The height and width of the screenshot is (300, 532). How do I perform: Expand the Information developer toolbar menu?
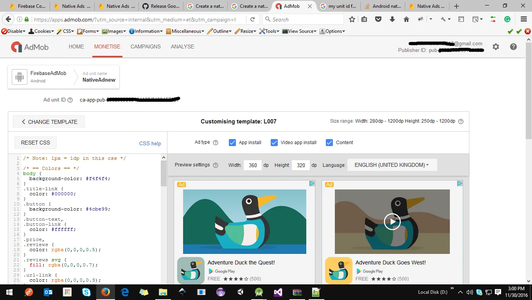pos(146,31)
